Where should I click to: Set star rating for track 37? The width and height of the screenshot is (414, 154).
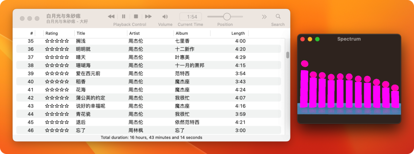click(x=57, y=57)
